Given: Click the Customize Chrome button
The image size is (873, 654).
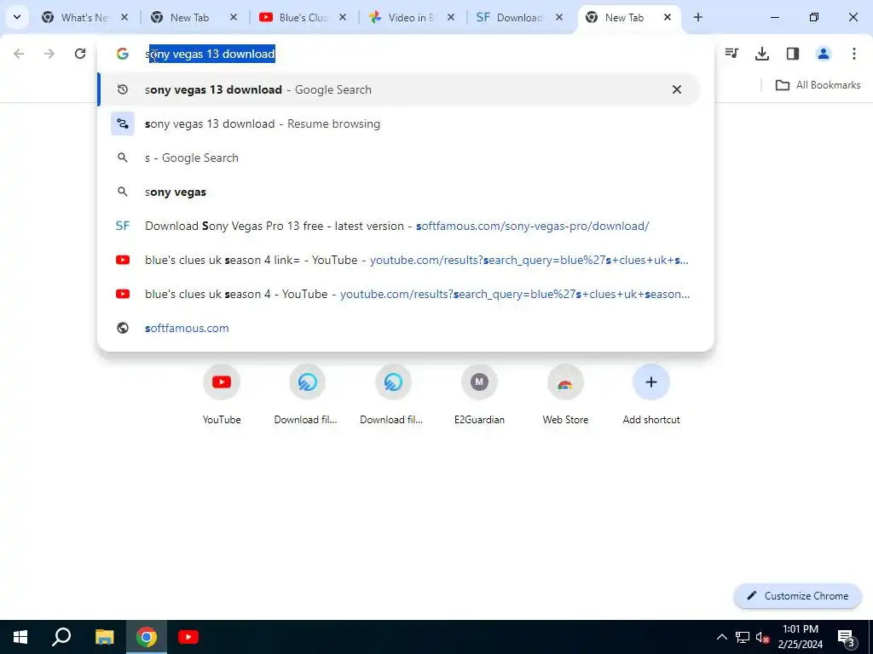Looking at the screenshot, I should coord(798,595).
